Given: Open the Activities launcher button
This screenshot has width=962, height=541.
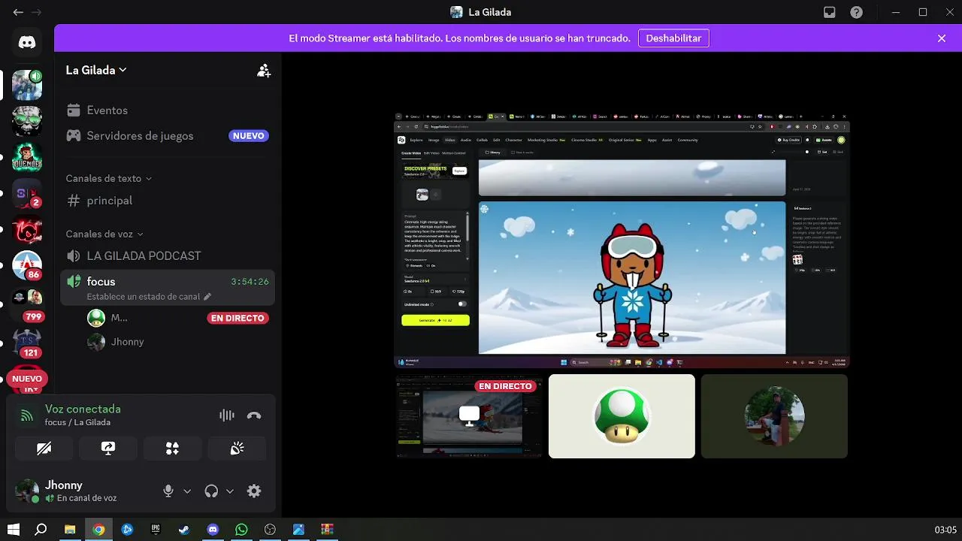Looking at the screenshot, I should click(172, 449).
